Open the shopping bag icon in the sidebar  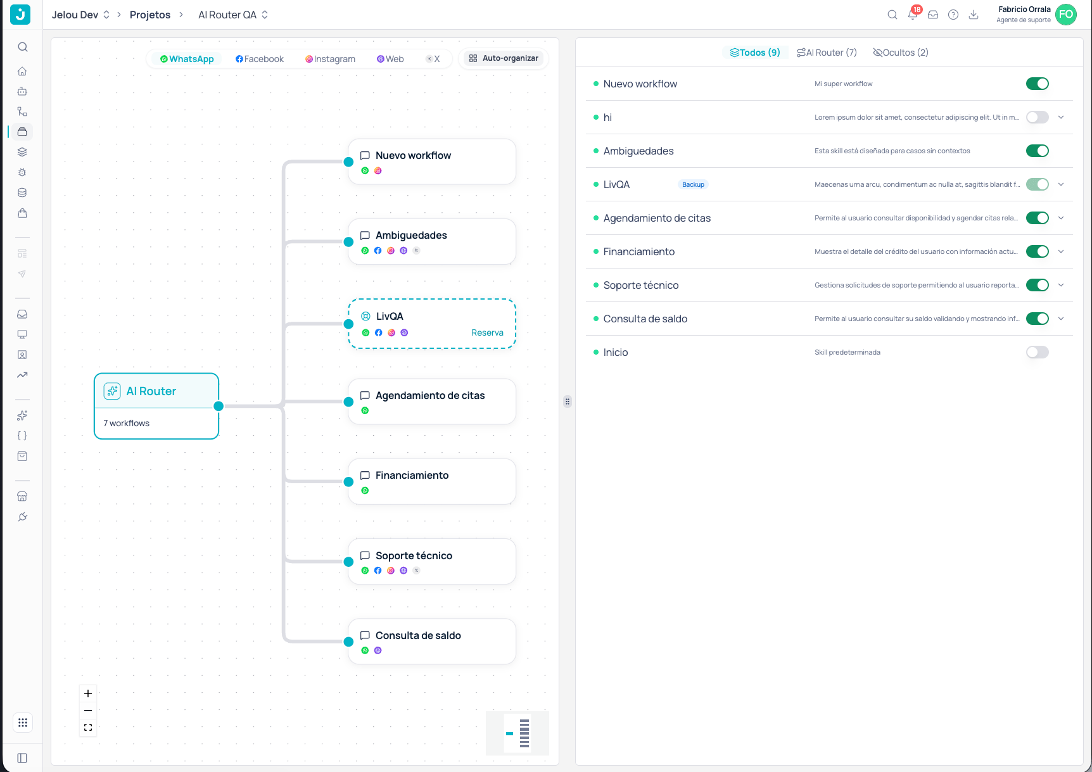tap(22, 213)
